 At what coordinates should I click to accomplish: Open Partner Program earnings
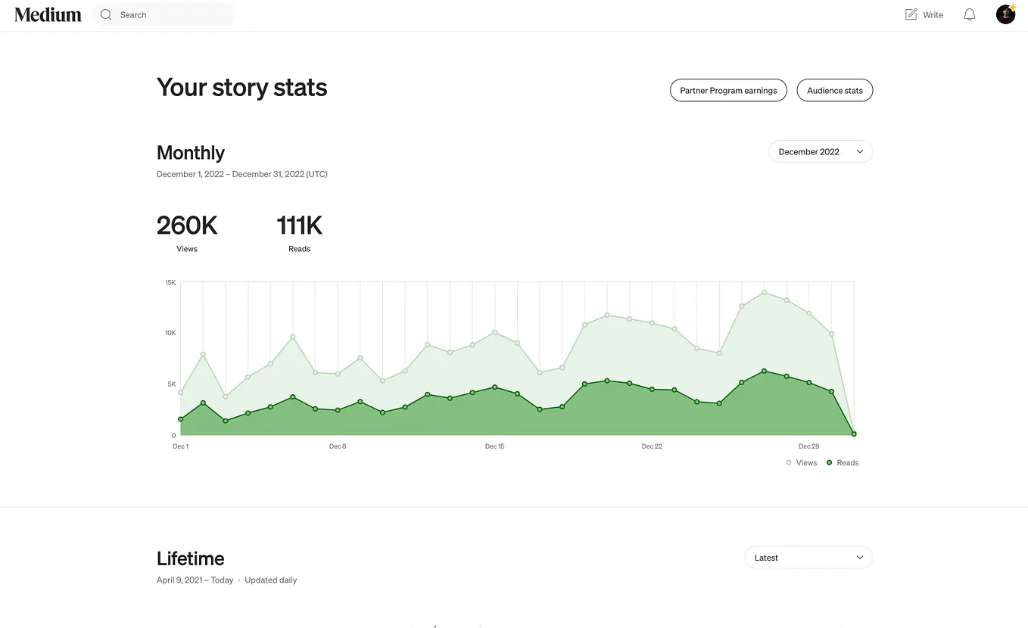728,90
